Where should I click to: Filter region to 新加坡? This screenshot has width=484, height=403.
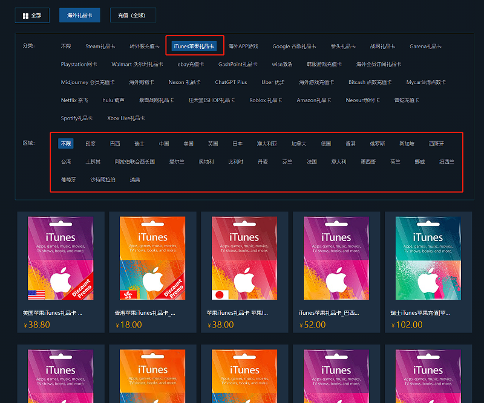pos(407,144)
